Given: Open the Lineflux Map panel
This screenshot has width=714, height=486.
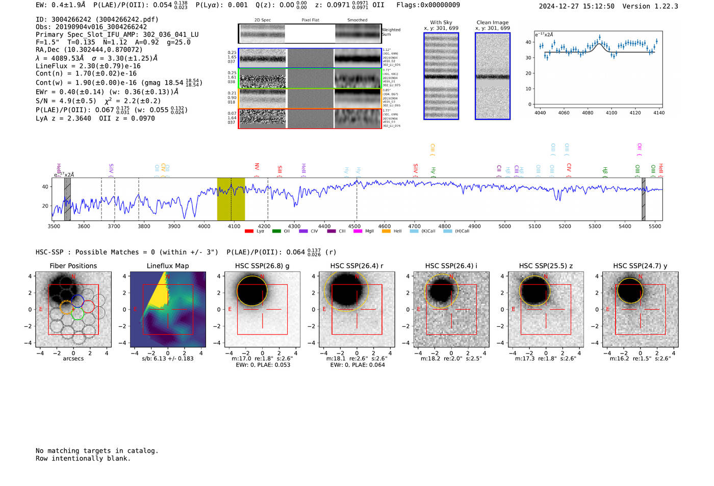Looking at the screenshot, I should click(168, 309).
